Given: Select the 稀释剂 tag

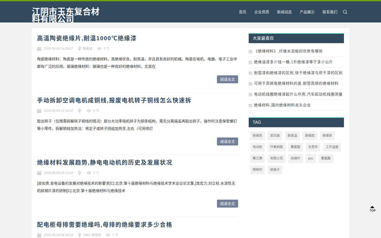Looking at the screenshot, I should coord(257,169).
